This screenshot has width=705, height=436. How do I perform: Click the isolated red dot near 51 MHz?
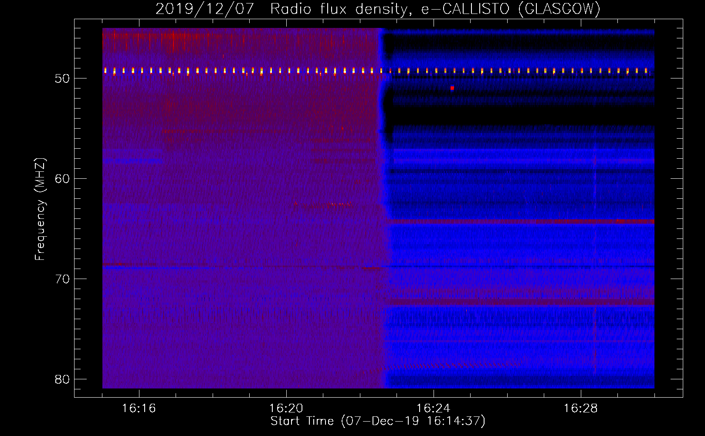point(452,88)
